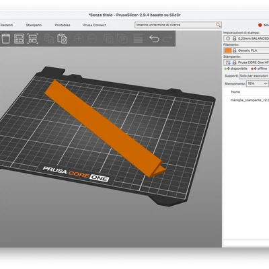Switch to the Stampanti tab
Image resolution: width=269 pixels, height=269 pixels.
coord(34,25)
